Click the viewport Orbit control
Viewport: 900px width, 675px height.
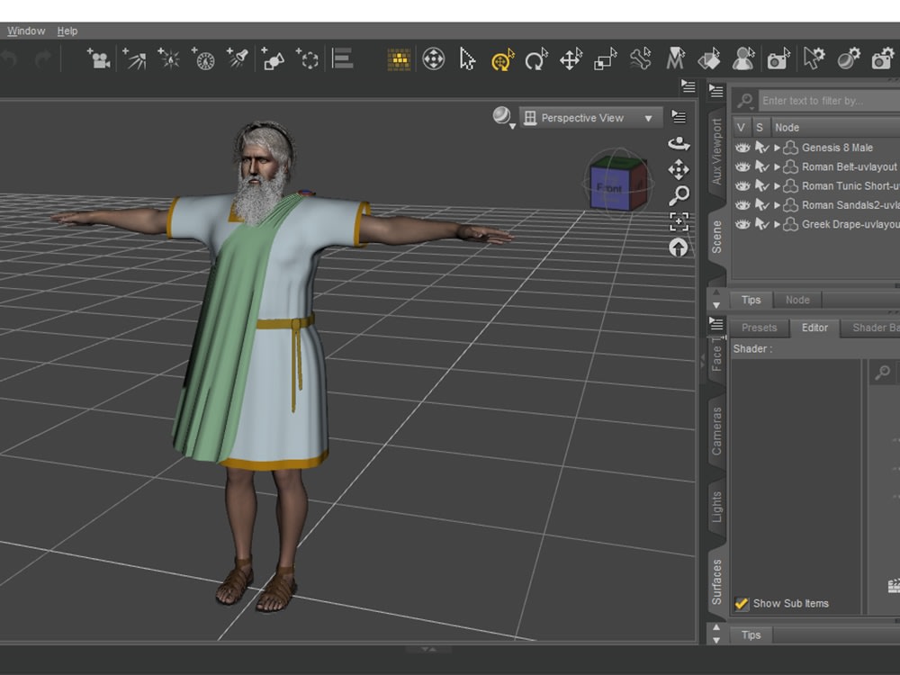point(679,143)
